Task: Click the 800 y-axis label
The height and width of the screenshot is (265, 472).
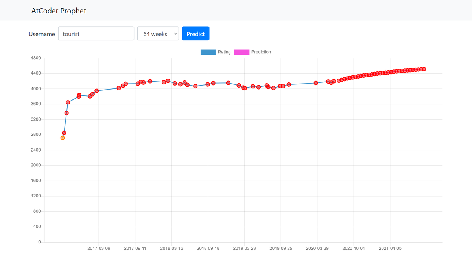Action: tap(37, 211)
